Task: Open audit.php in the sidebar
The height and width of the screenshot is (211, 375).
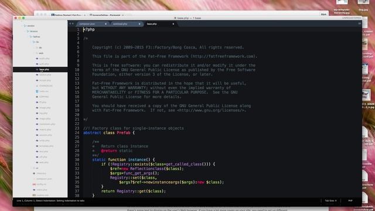Action: pyautogui.click(x=45, y=59)
